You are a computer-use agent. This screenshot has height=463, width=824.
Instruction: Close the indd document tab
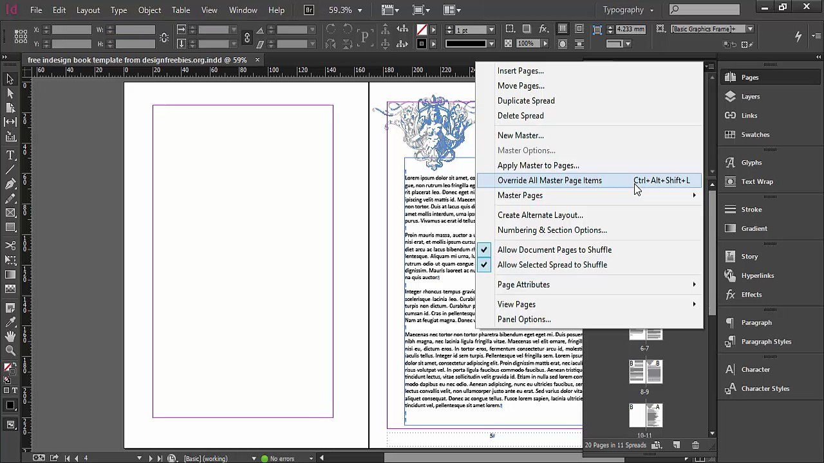point(257,60)
